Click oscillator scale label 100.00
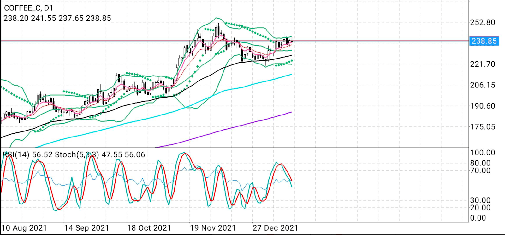This screenshot has width=505, height=235. click(x=483, y=153)
